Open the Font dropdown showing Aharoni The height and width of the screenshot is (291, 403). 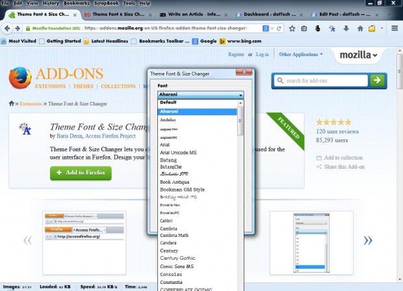(200, 95)
